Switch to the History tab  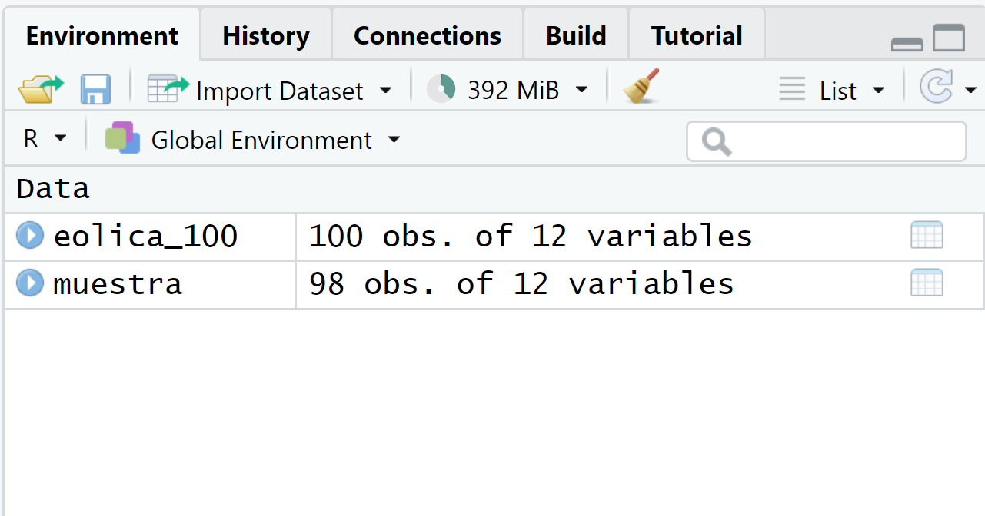tap(266, 35)
